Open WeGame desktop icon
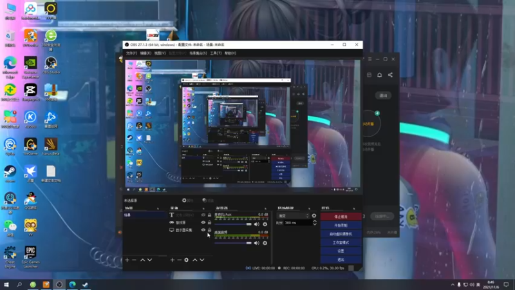The image size is (515, 290). [30, 146]
